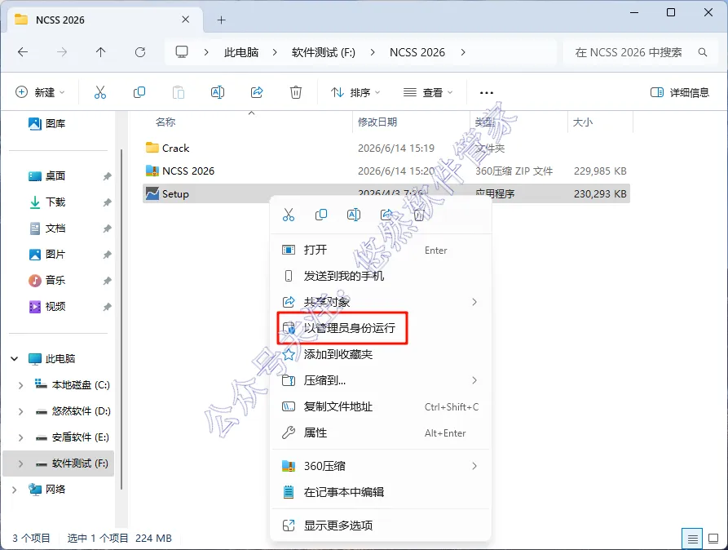Viewport: 728px width, 550px height.
Task: Select the Setup application icon
Action: 152,193
